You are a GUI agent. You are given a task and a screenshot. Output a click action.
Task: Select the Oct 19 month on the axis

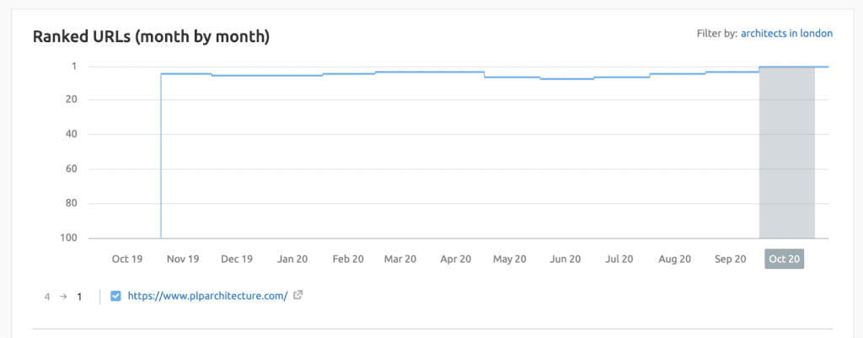tap(127, 259)
